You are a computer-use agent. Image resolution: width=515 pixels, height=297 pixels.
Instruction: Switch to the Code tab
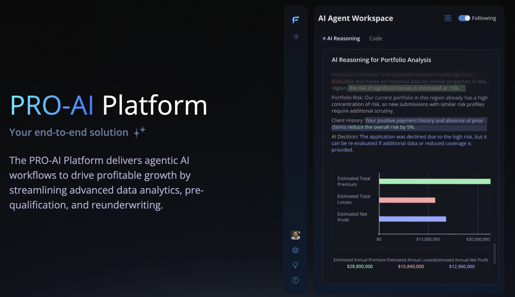(x=376, y=38)
